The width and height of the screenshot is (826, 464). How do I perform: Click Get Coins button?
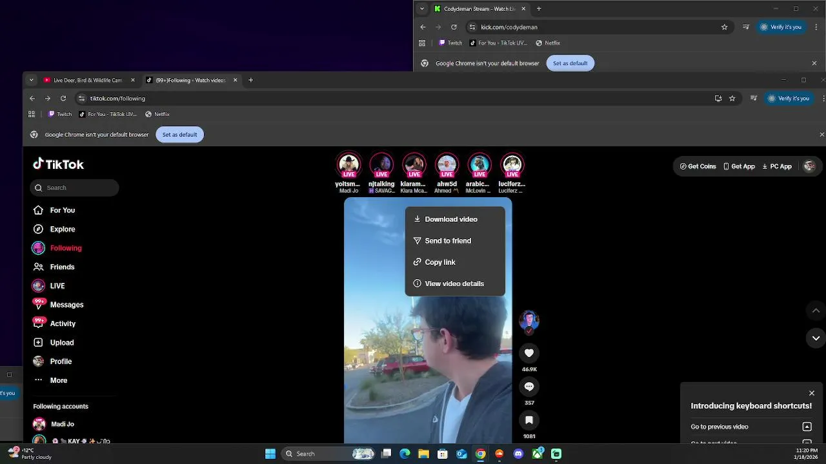click(698, 166)
